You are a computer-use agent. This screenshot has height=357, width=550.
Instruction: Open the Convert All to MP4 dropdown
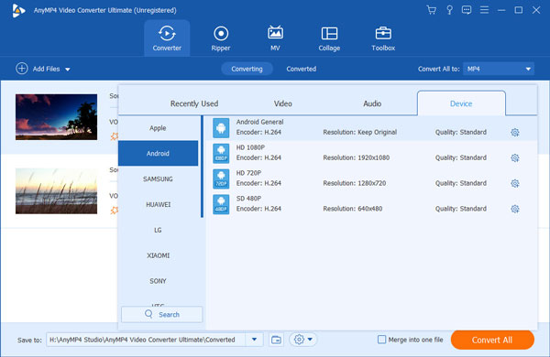[x=498, y=69]
